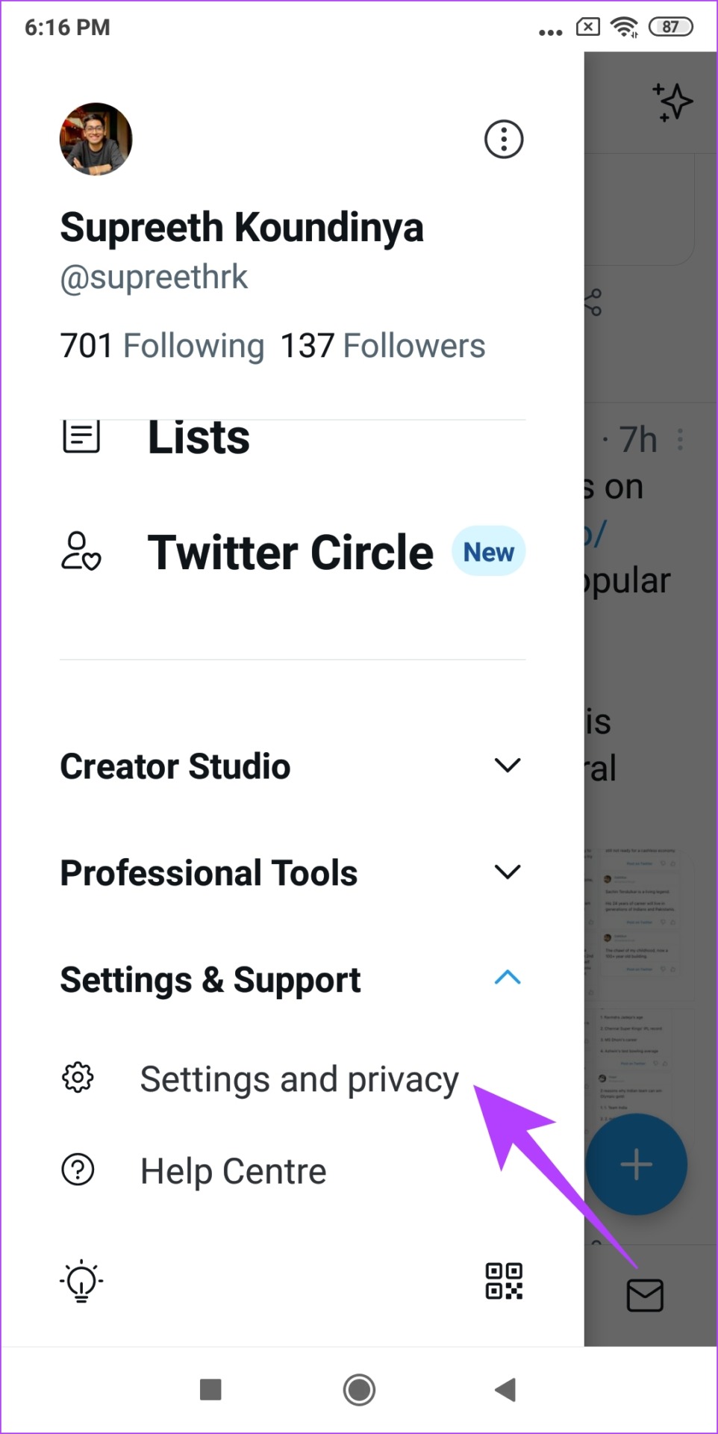
Task: Tap the share icon on tweet
Action: (x=593, y=302)
